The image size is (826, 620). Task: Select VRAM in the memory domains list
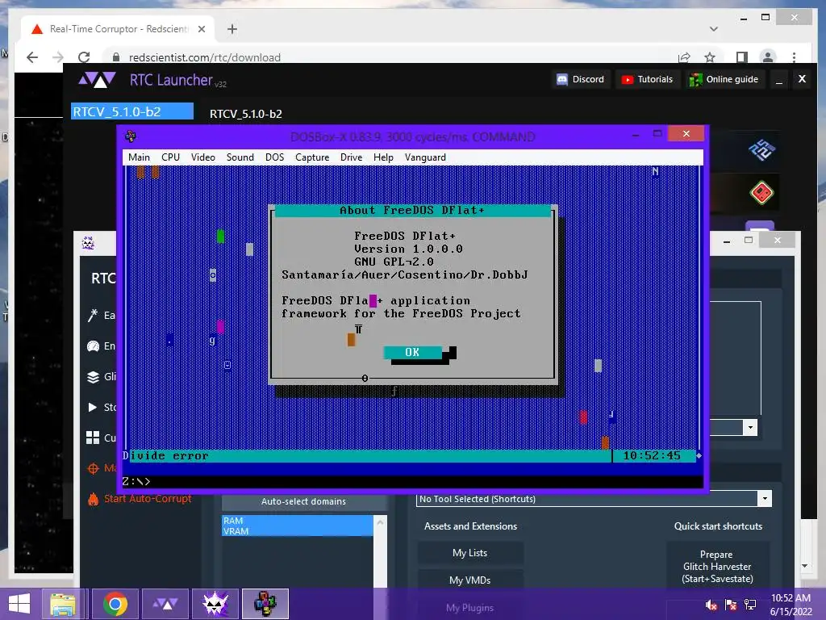pyautogui.click(x=297, y=531)
